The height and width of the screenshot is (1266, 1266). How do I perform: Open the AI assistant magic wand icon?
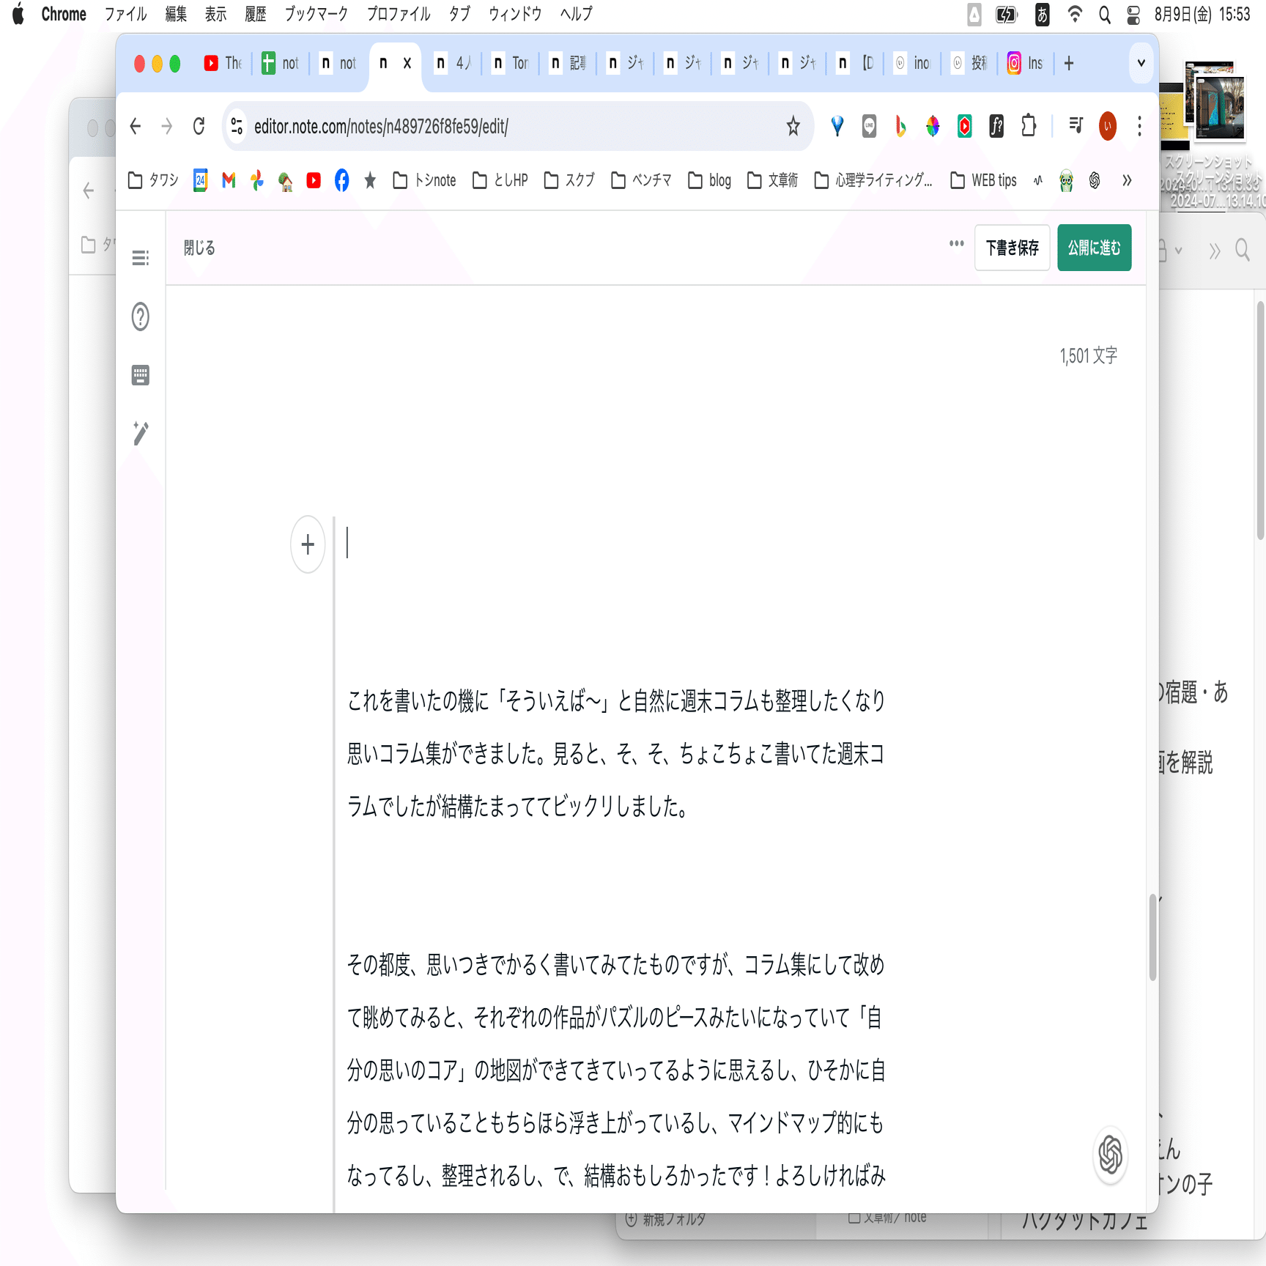pos(141,433)
